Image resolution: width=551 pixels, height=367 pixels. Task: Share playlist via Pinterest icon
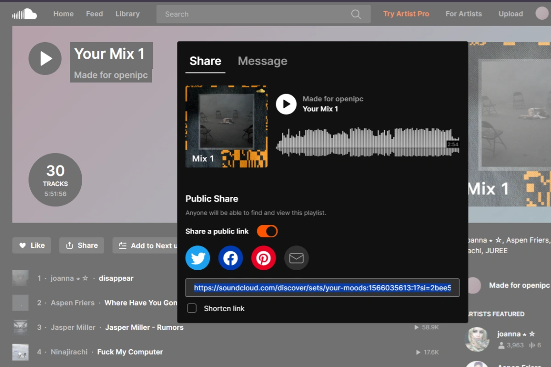[264, 258]
